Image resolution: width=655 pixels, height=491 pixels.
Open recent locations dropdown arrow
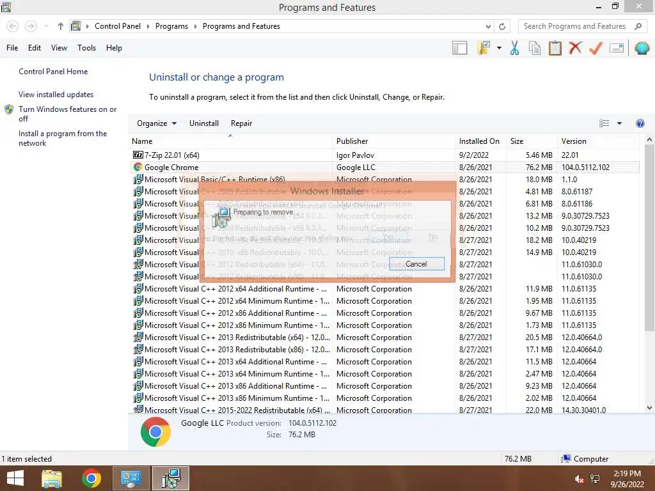[46, 26]
